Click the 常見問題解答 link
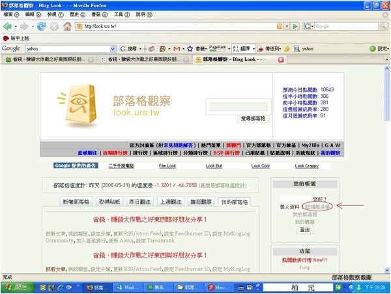391x294 pixels. [179, 145]
